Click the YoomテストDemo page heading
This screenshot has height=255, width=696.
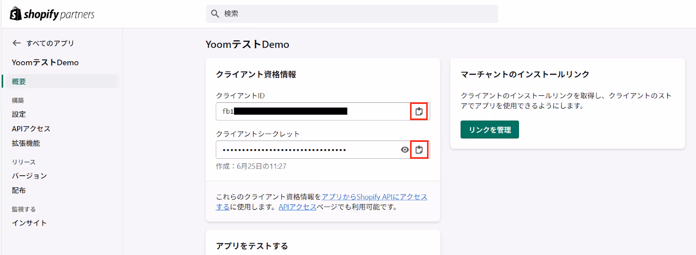tap(248, 44)
